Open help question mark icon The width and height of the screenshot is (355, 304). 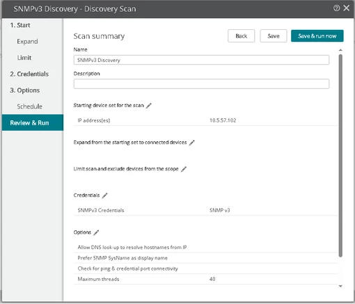point(336,8)
